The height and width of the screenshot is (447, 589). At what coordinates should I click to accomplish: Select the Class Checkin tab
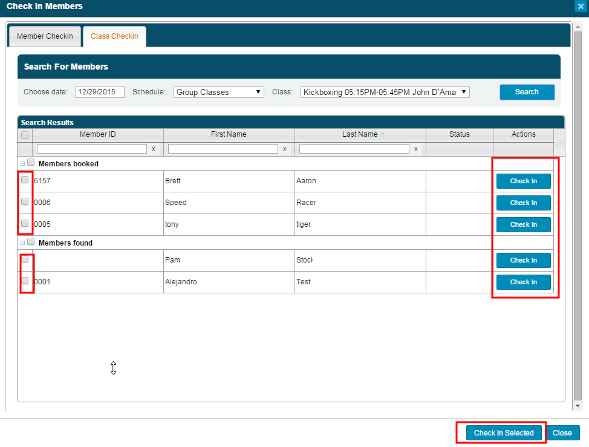point(114,36)
